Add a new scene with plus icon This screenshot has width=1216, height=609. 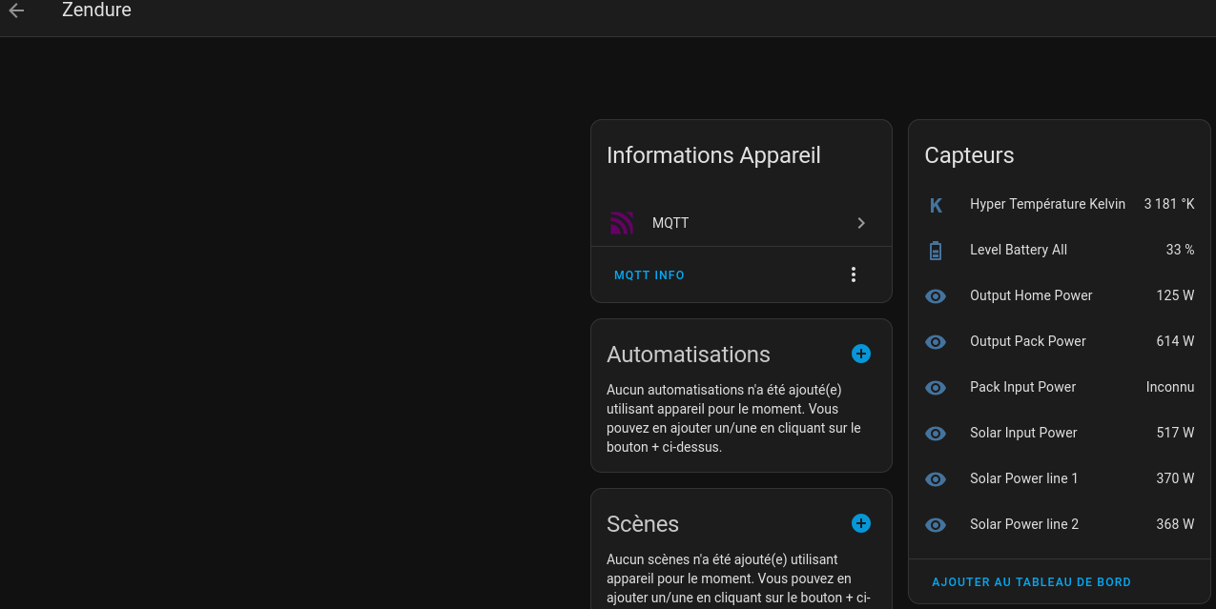click(x=860, y=523)
